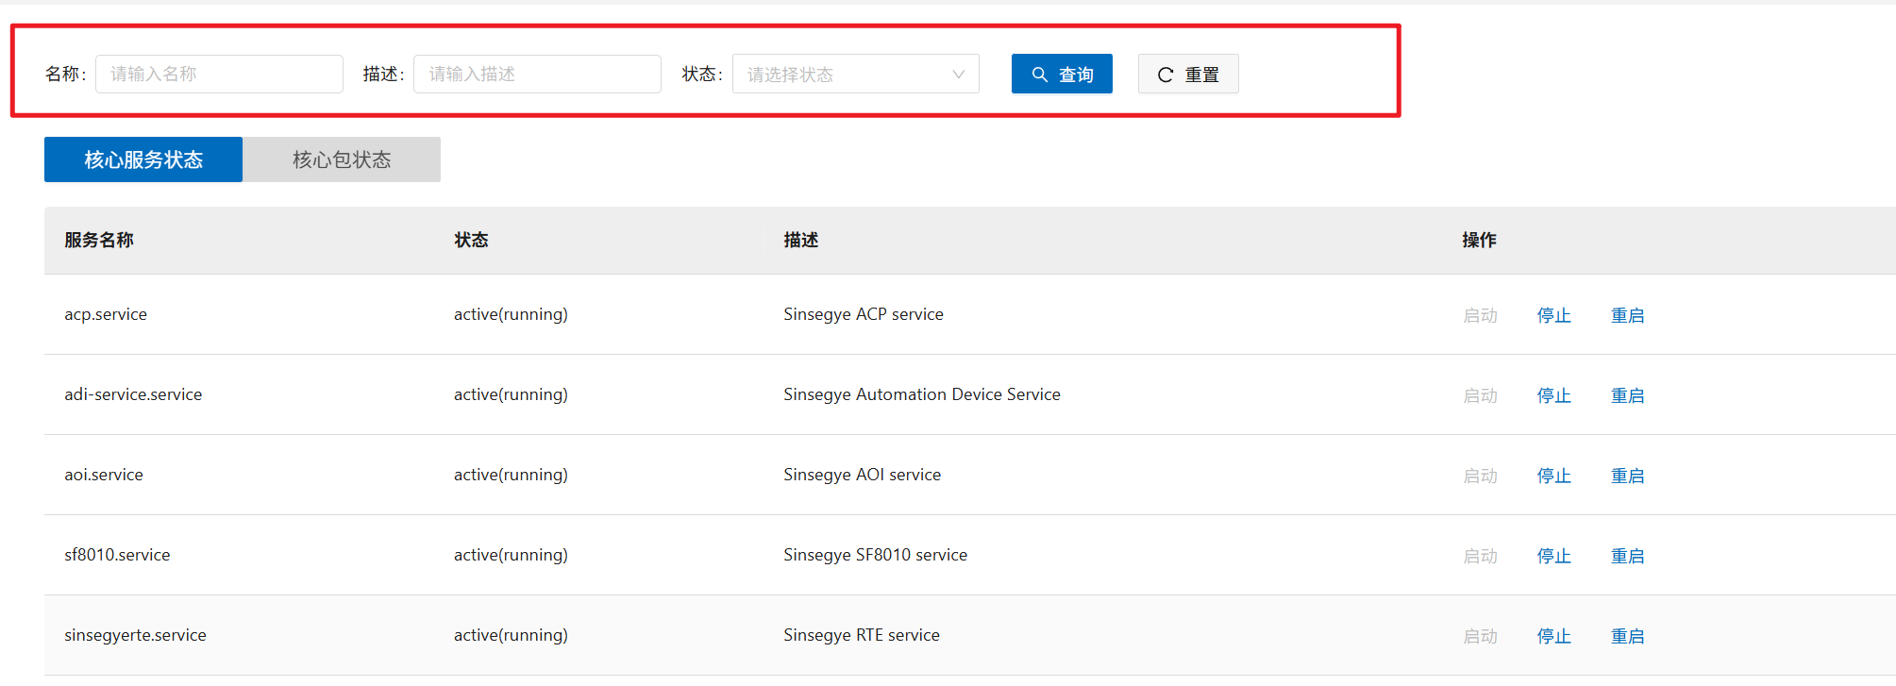Stop adi-service.service
The height and width of the screenshot is (686, 1896).
point(1553,395)
